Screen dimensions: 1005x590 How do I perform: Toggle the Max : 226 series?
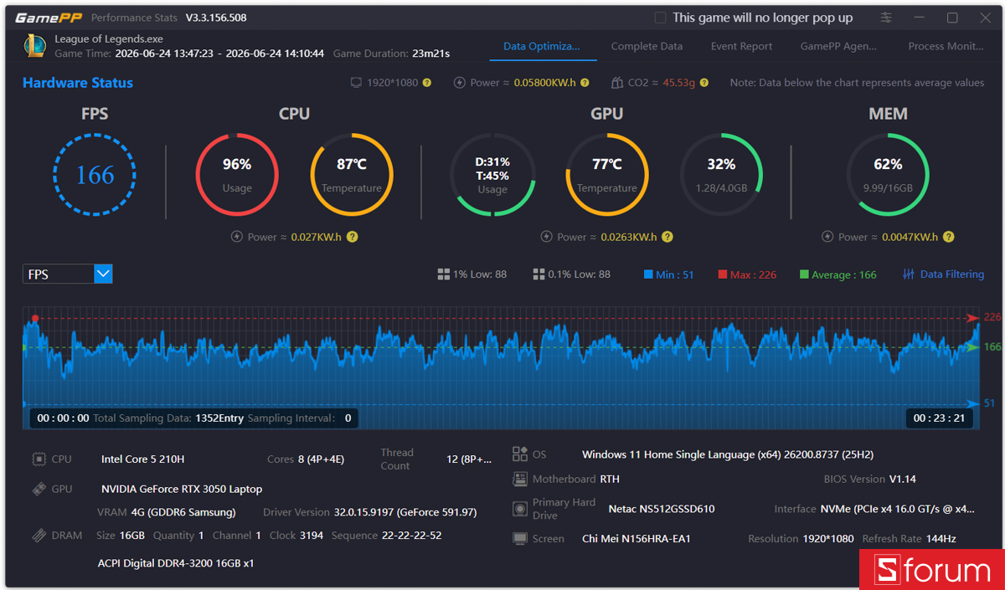[x=747, y=274]
